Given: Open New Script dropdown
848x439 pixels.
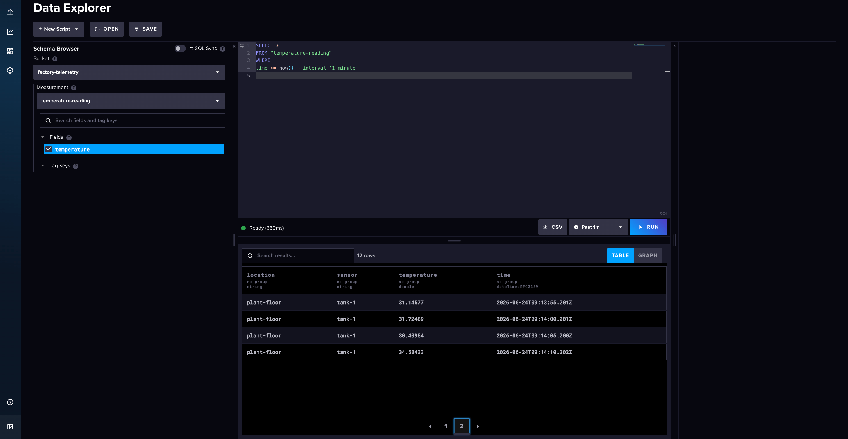Looking at the screenshot, I should (x=59, y=29).
